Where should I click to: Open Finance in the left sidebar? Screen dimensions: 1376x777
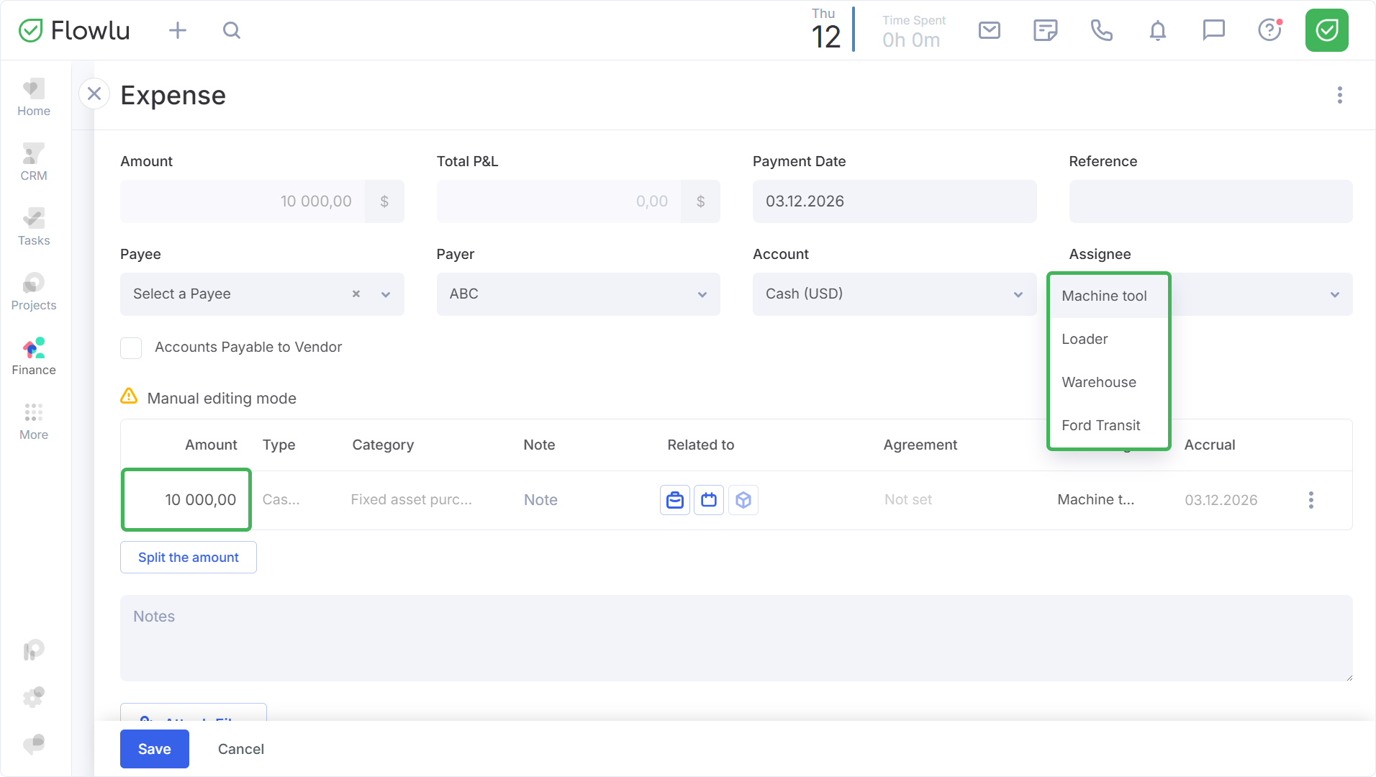pyautogui.click(x=34, y=357)
